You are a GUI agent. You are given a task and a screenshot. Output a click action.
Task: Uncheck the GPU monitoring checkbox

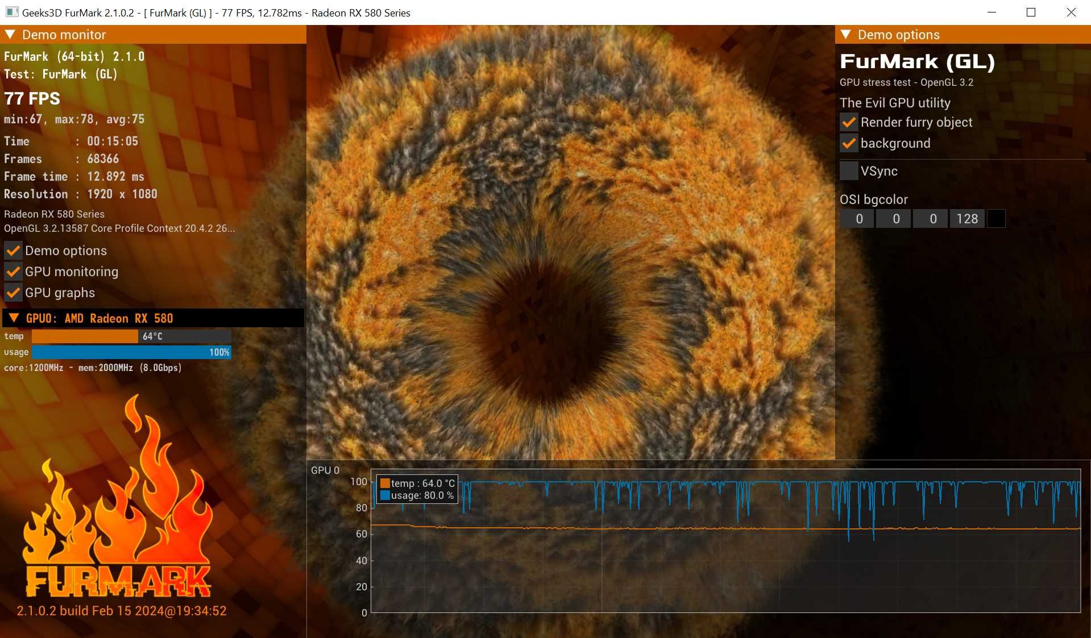(x=13, y=272)
